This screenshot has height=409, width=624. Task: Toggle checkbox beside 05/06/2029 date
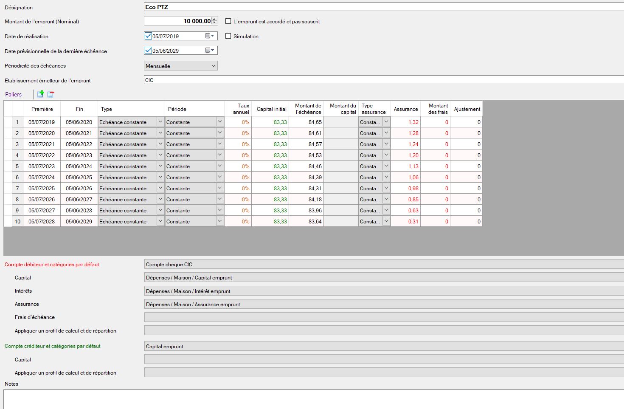[148, 51]
